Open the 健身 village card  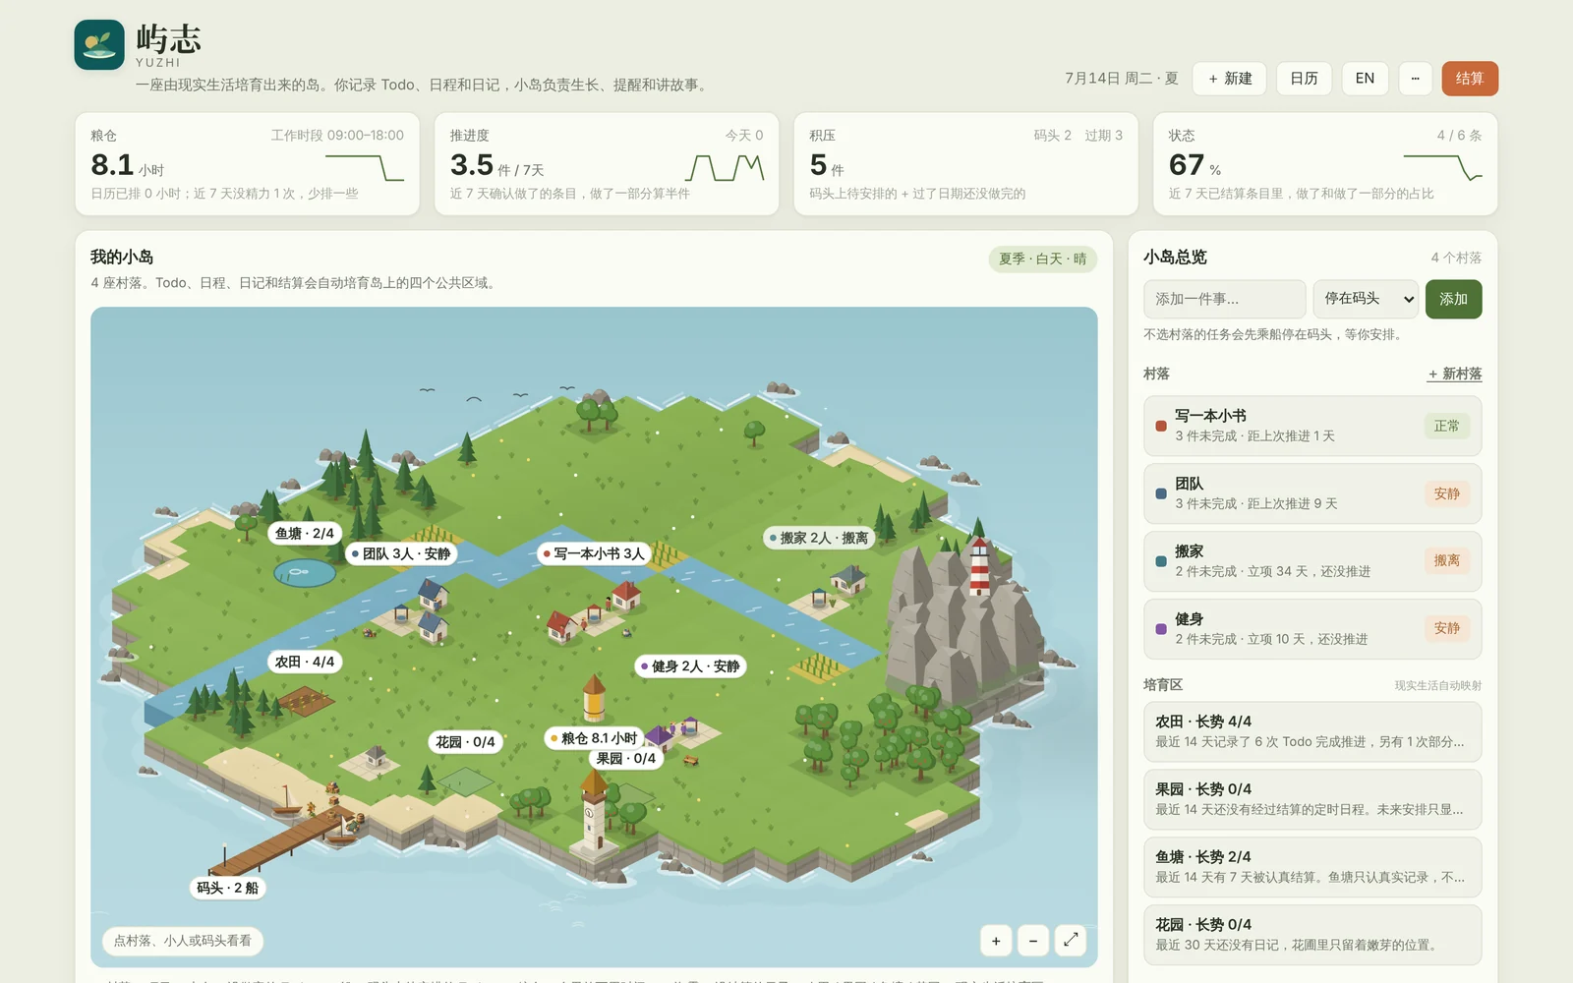tap(1312, 629)
